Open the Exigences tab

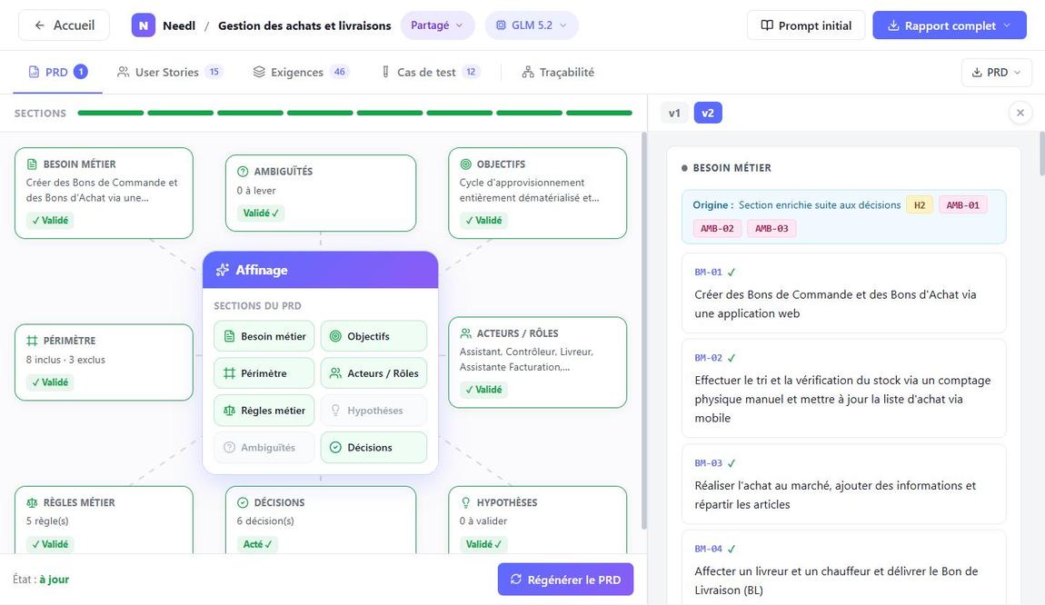tap(301, 72)
